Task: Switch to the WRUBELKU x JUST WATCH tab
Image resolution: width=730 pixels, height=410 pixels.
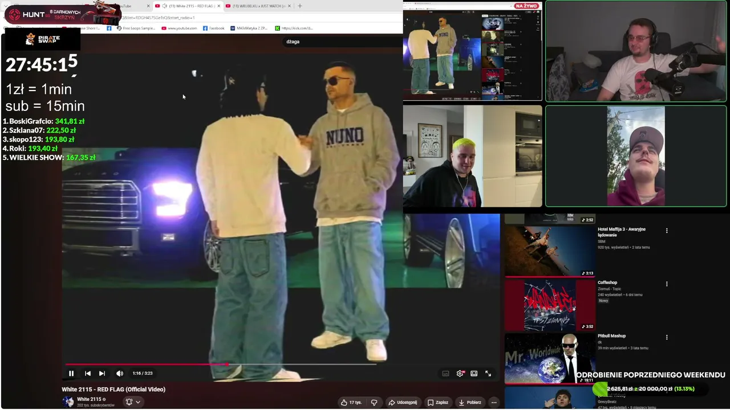Action: click(x=258, y=6)
